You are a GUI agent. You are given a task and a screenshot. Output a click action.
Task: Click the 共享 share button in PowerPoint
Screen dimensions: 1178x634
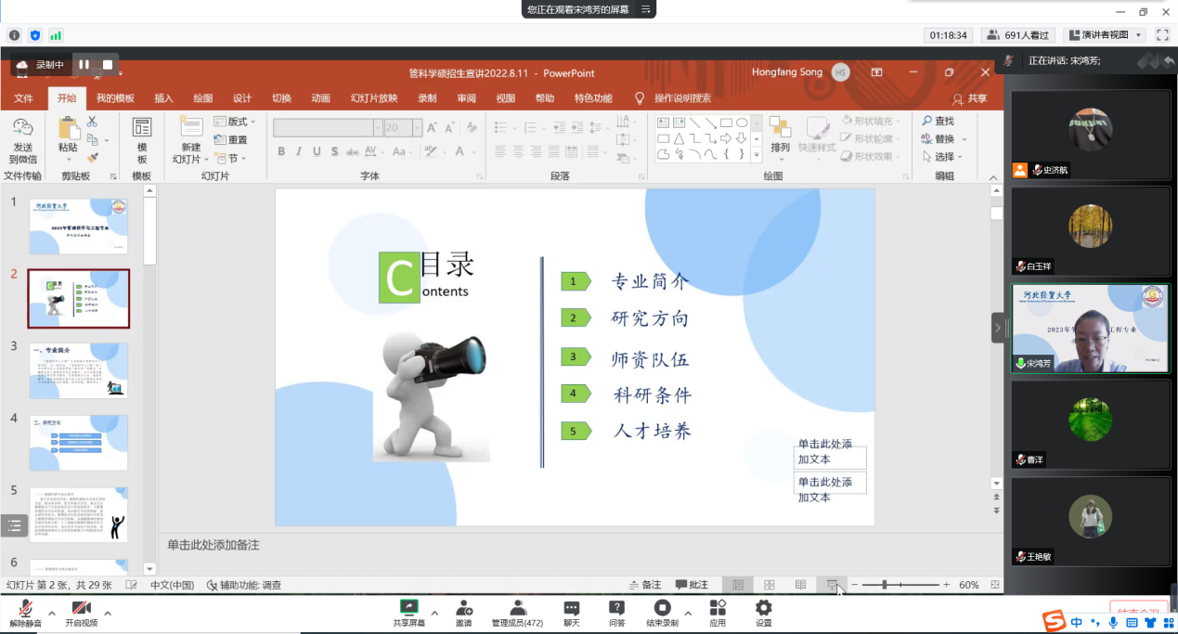[970, 98]
